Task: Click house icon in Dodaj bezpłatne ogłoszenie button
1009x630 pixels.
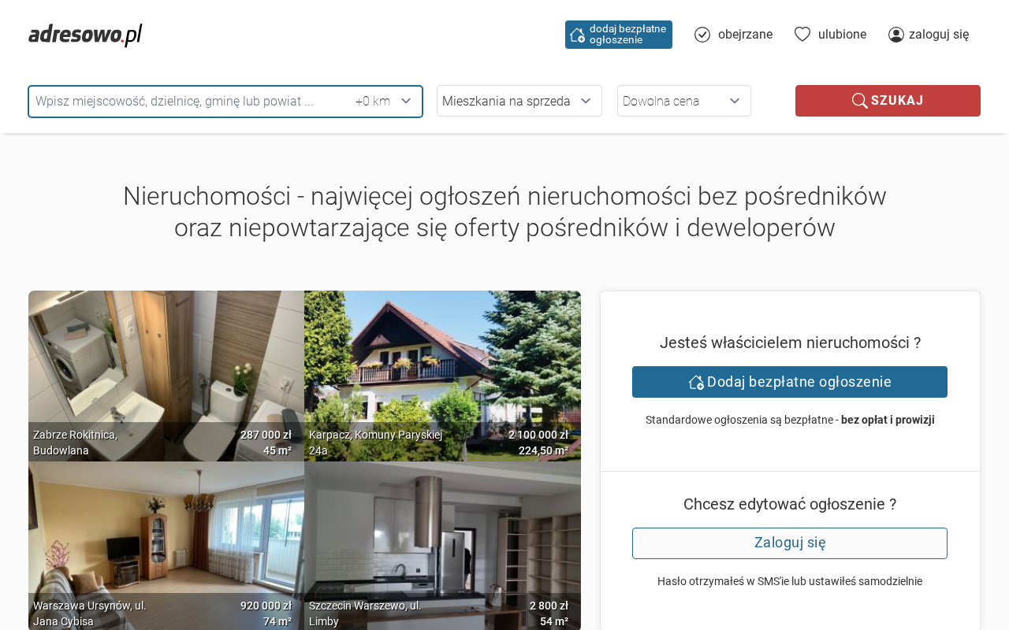Action: click(696, 382)
